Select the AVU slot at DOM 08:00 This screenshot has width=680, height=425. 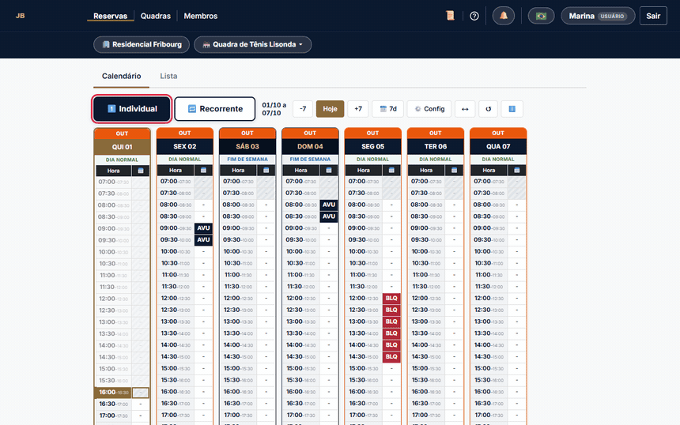click(329, 205)
